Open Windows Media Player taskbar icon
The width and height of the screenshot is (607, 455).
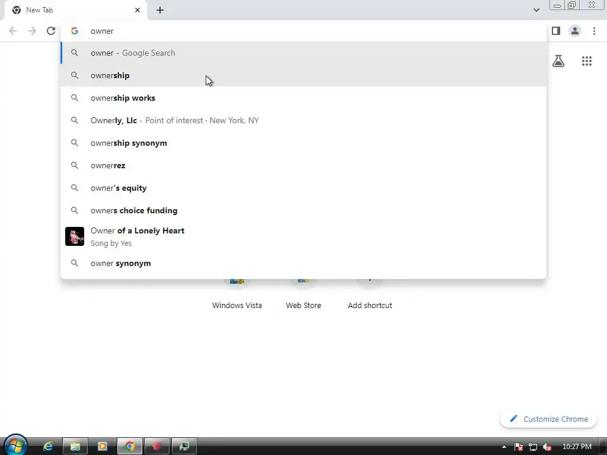pyautogui.click(x=103, y=447)
